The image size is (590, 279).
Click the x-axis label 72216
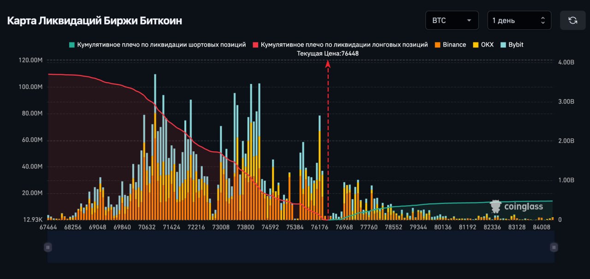(x=196, y=227)
